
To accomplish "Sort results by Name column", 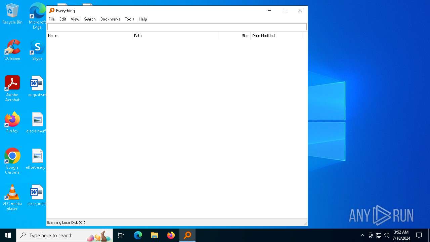I will [x=89, y=36].
